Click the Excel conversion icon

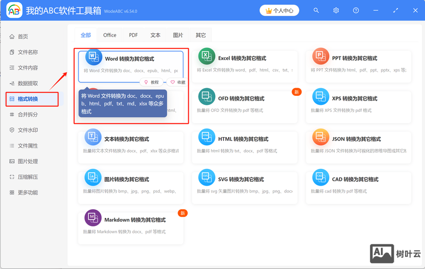tap(207, 56)
